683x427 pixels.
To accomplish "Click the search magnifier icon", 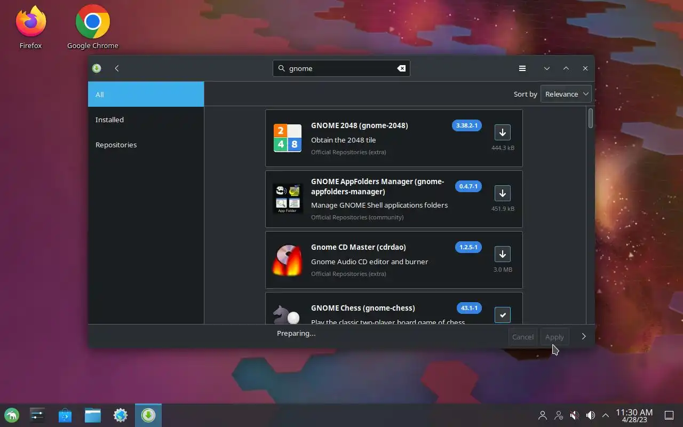I will click(x=282, y=68).
